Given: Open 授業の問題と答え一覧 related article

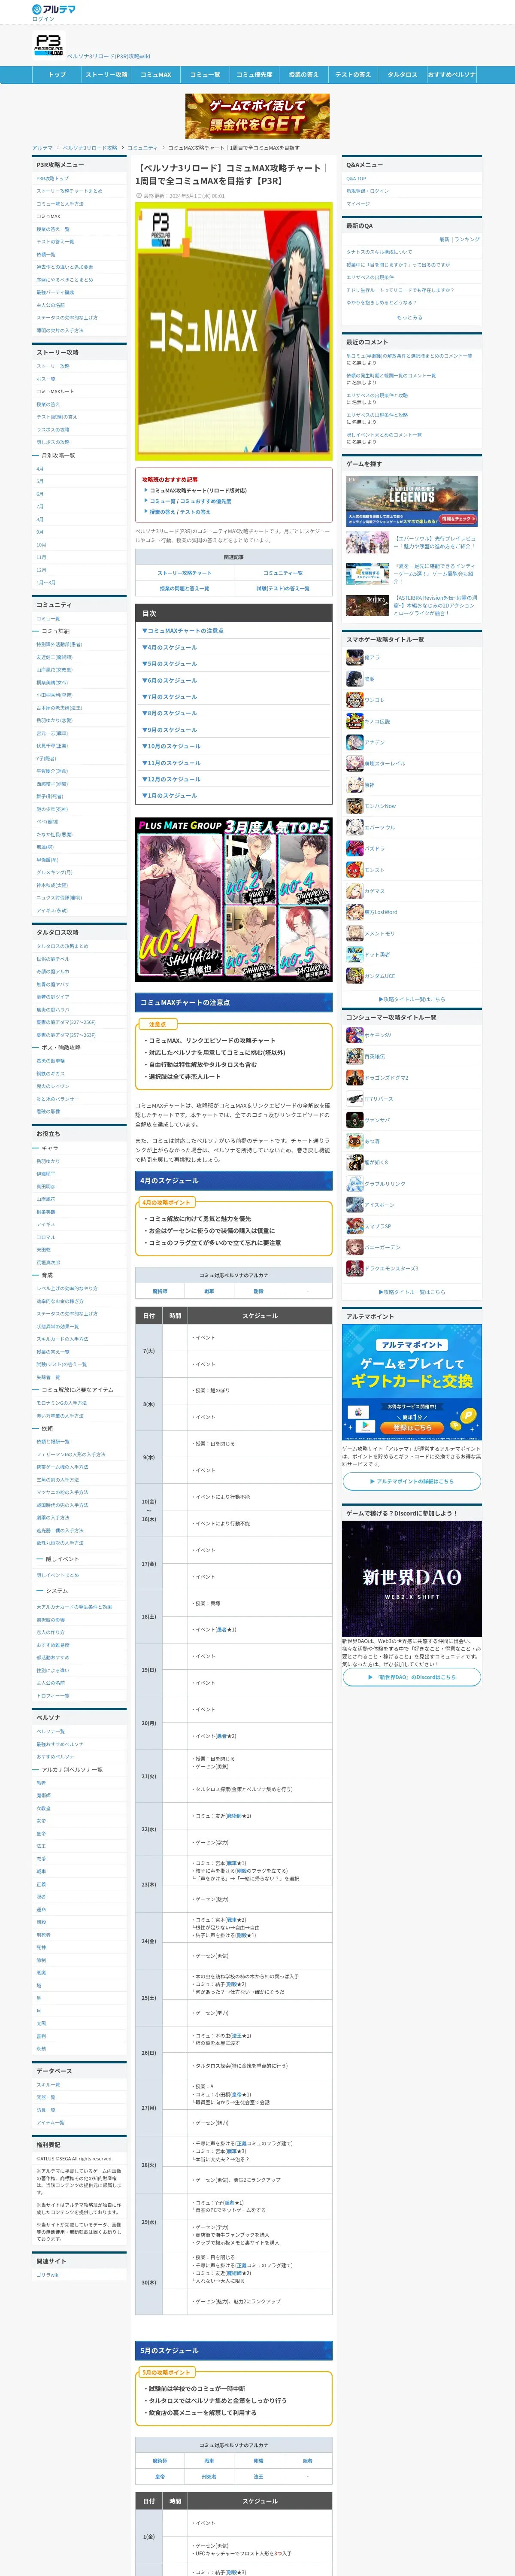Looking at the screenshot, I should [185, 589].
